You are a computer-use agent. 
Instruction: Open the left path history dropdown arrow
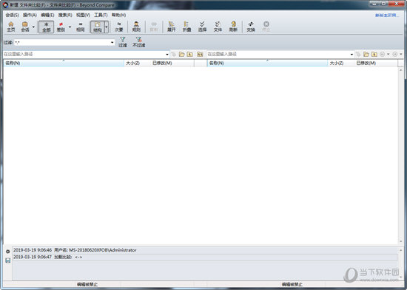coord(167,54)
